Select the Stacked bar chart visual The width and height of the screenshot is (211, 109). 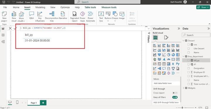click(155, 46)
